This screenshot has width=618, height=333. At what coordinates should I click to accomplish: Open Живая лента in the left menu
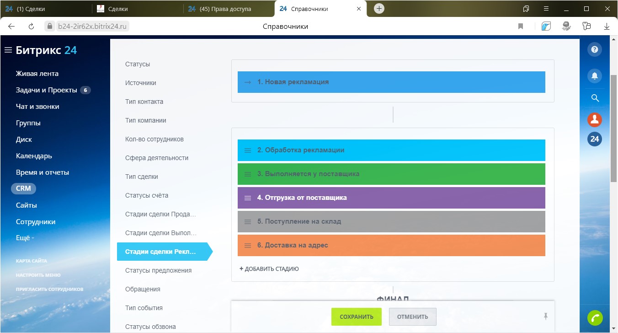pos(37,74)
